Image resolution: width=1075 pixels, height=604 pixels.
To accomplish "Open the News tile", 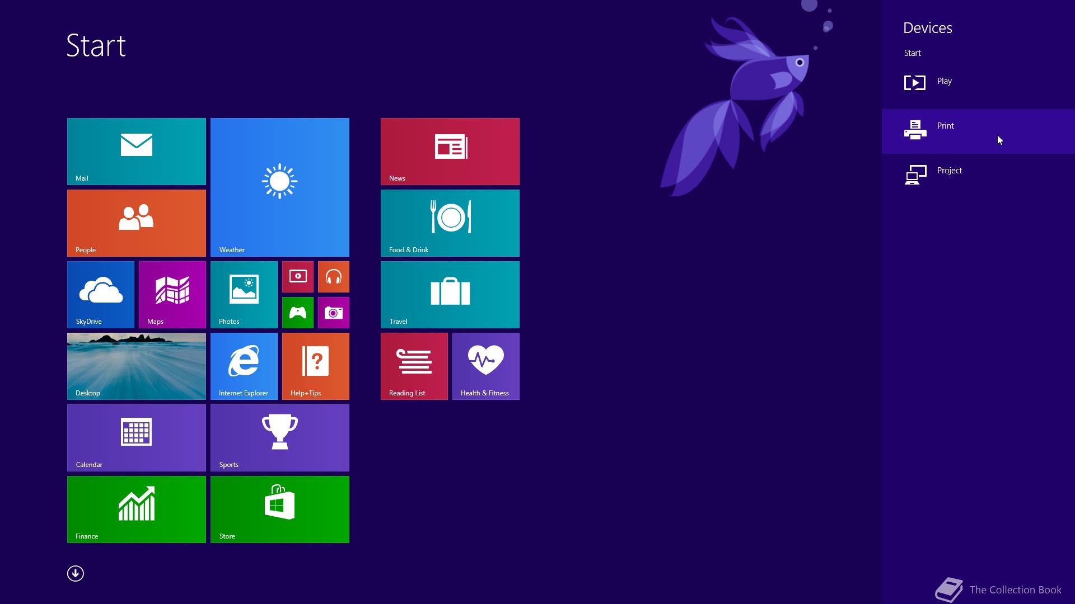I will 450,152.
